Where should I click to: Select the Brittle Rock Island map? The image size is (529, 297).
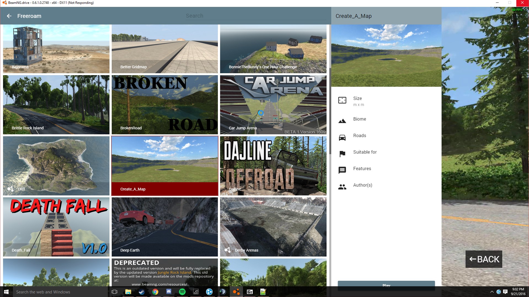click(56, 105)
